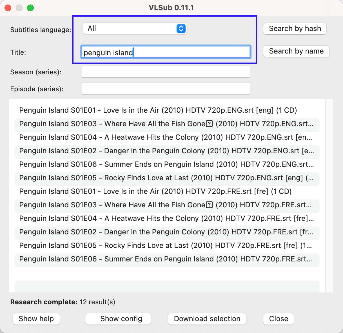Viewport: 343px width, 333px height.
Task: Select S01E01 Love Is in the Air ENG.srt result
Action: pyautogui.click(x=167, y=110)
